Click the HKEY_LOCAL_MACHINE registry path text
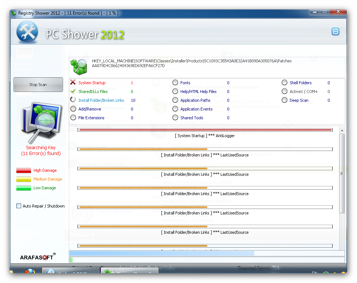Image resolution: width=357 pixels, height=283 pixels. tap(192, 63)
